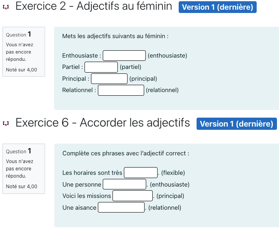The width and height of the screenshot is (279, 230).
Task: Click the small icon beside Exercice 2 heading
Action: click(6, 7)
